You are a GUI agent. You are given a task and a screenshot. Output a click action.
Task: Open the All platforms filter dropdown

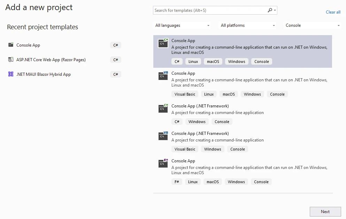(248, 25)
